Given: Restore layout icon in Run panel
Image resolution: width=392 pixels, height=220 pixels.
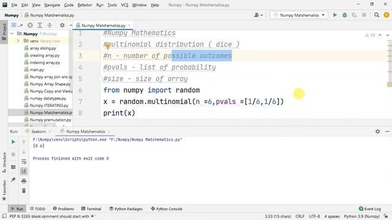Looking at the screenshot, I should [x=13, y=167].
